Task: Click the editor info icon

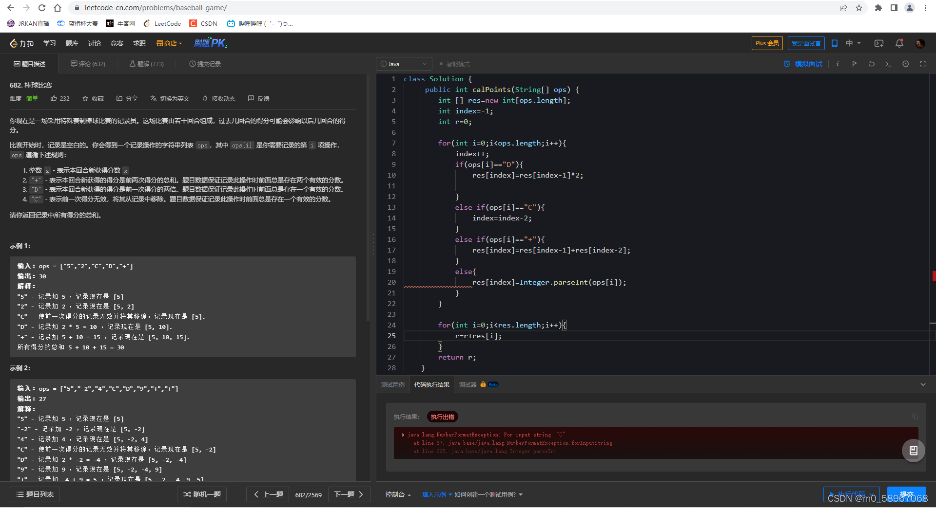Action: (837, 64)
